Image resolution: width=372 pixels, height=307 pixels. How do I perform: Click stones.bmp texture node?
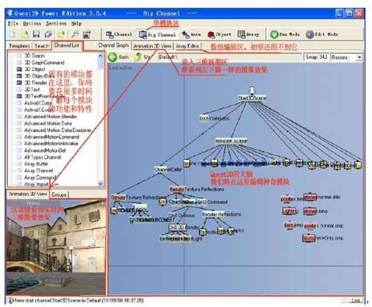point(315,211)
